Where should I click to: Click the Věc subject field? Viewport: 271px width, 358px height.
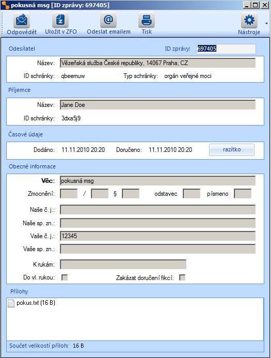(157, 181)
